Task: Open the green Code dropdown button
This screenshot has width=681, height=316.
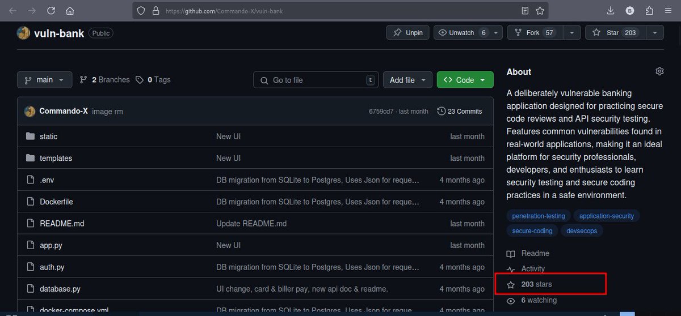Action: [x=465, y=80]
